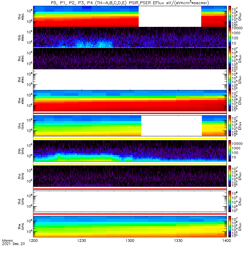This screenshot has height=259, width=243.
Task: Select the 'thc elec' y-axis label
Action: coord(21,59)
